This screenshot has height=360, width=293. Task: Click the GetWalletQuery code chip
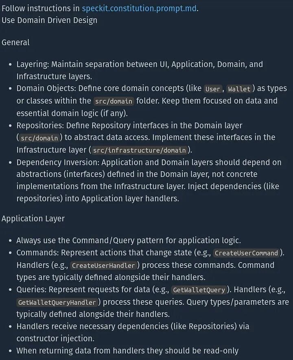199,290
